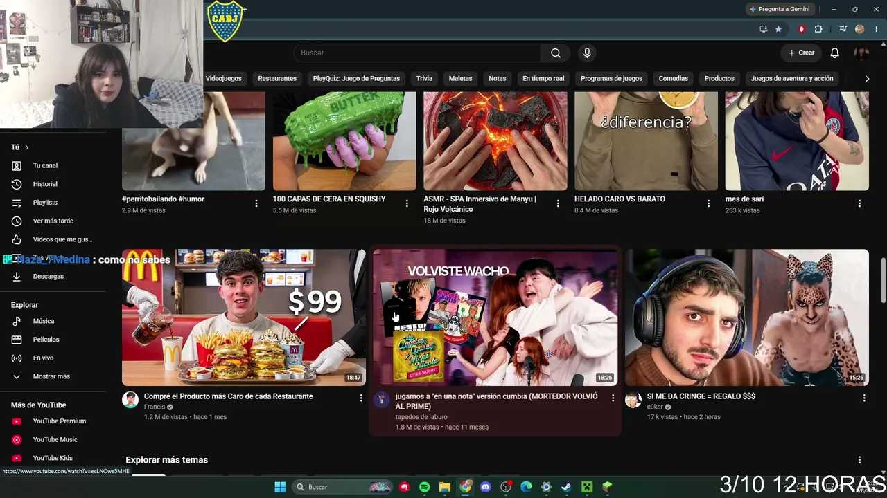Click the YouTube Buscar search field
Viewport: 887px width, 498px height.
418,53
